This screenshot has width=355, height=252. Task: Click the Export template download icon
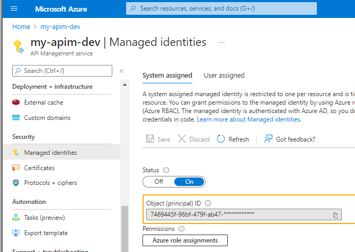pos(16,233)
